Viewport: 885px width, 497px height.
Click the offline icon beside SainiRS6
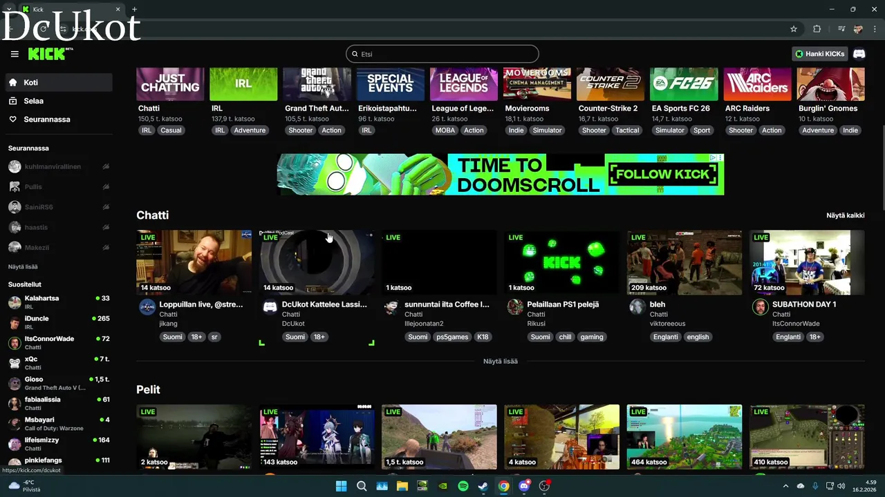tap(106, 207)
